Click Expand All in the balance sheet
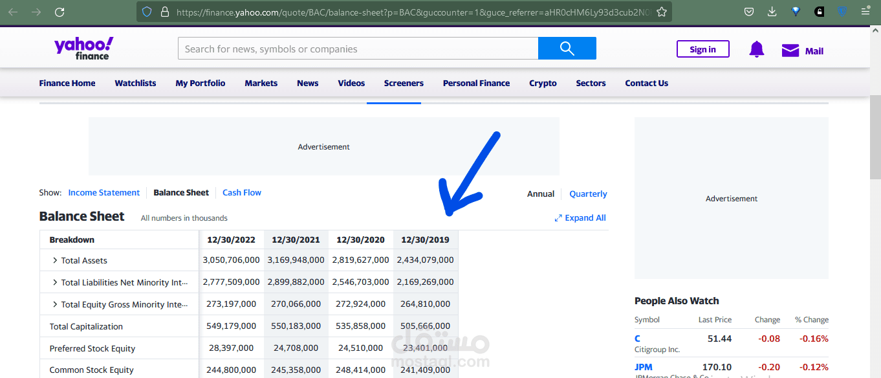This screenshot has height=378, width=881. [x=580, y=218]
